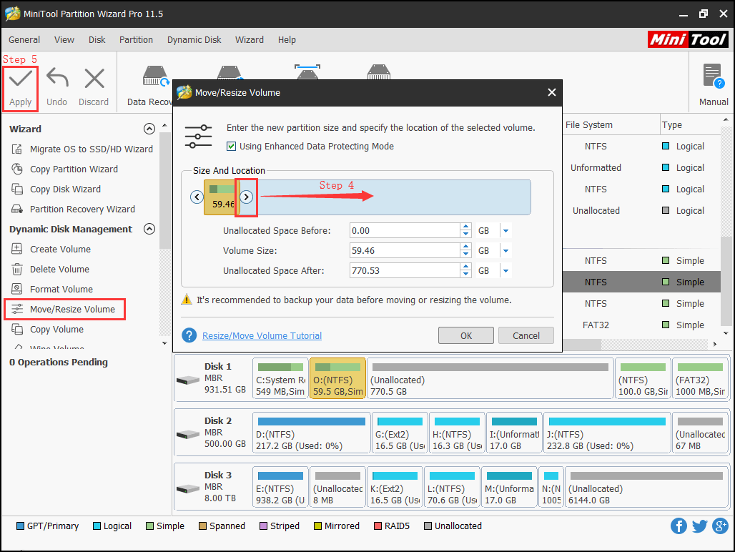Select the Disk 2 drive icon
The height and width of the screenshot is (552, 735).
point(188,435)
